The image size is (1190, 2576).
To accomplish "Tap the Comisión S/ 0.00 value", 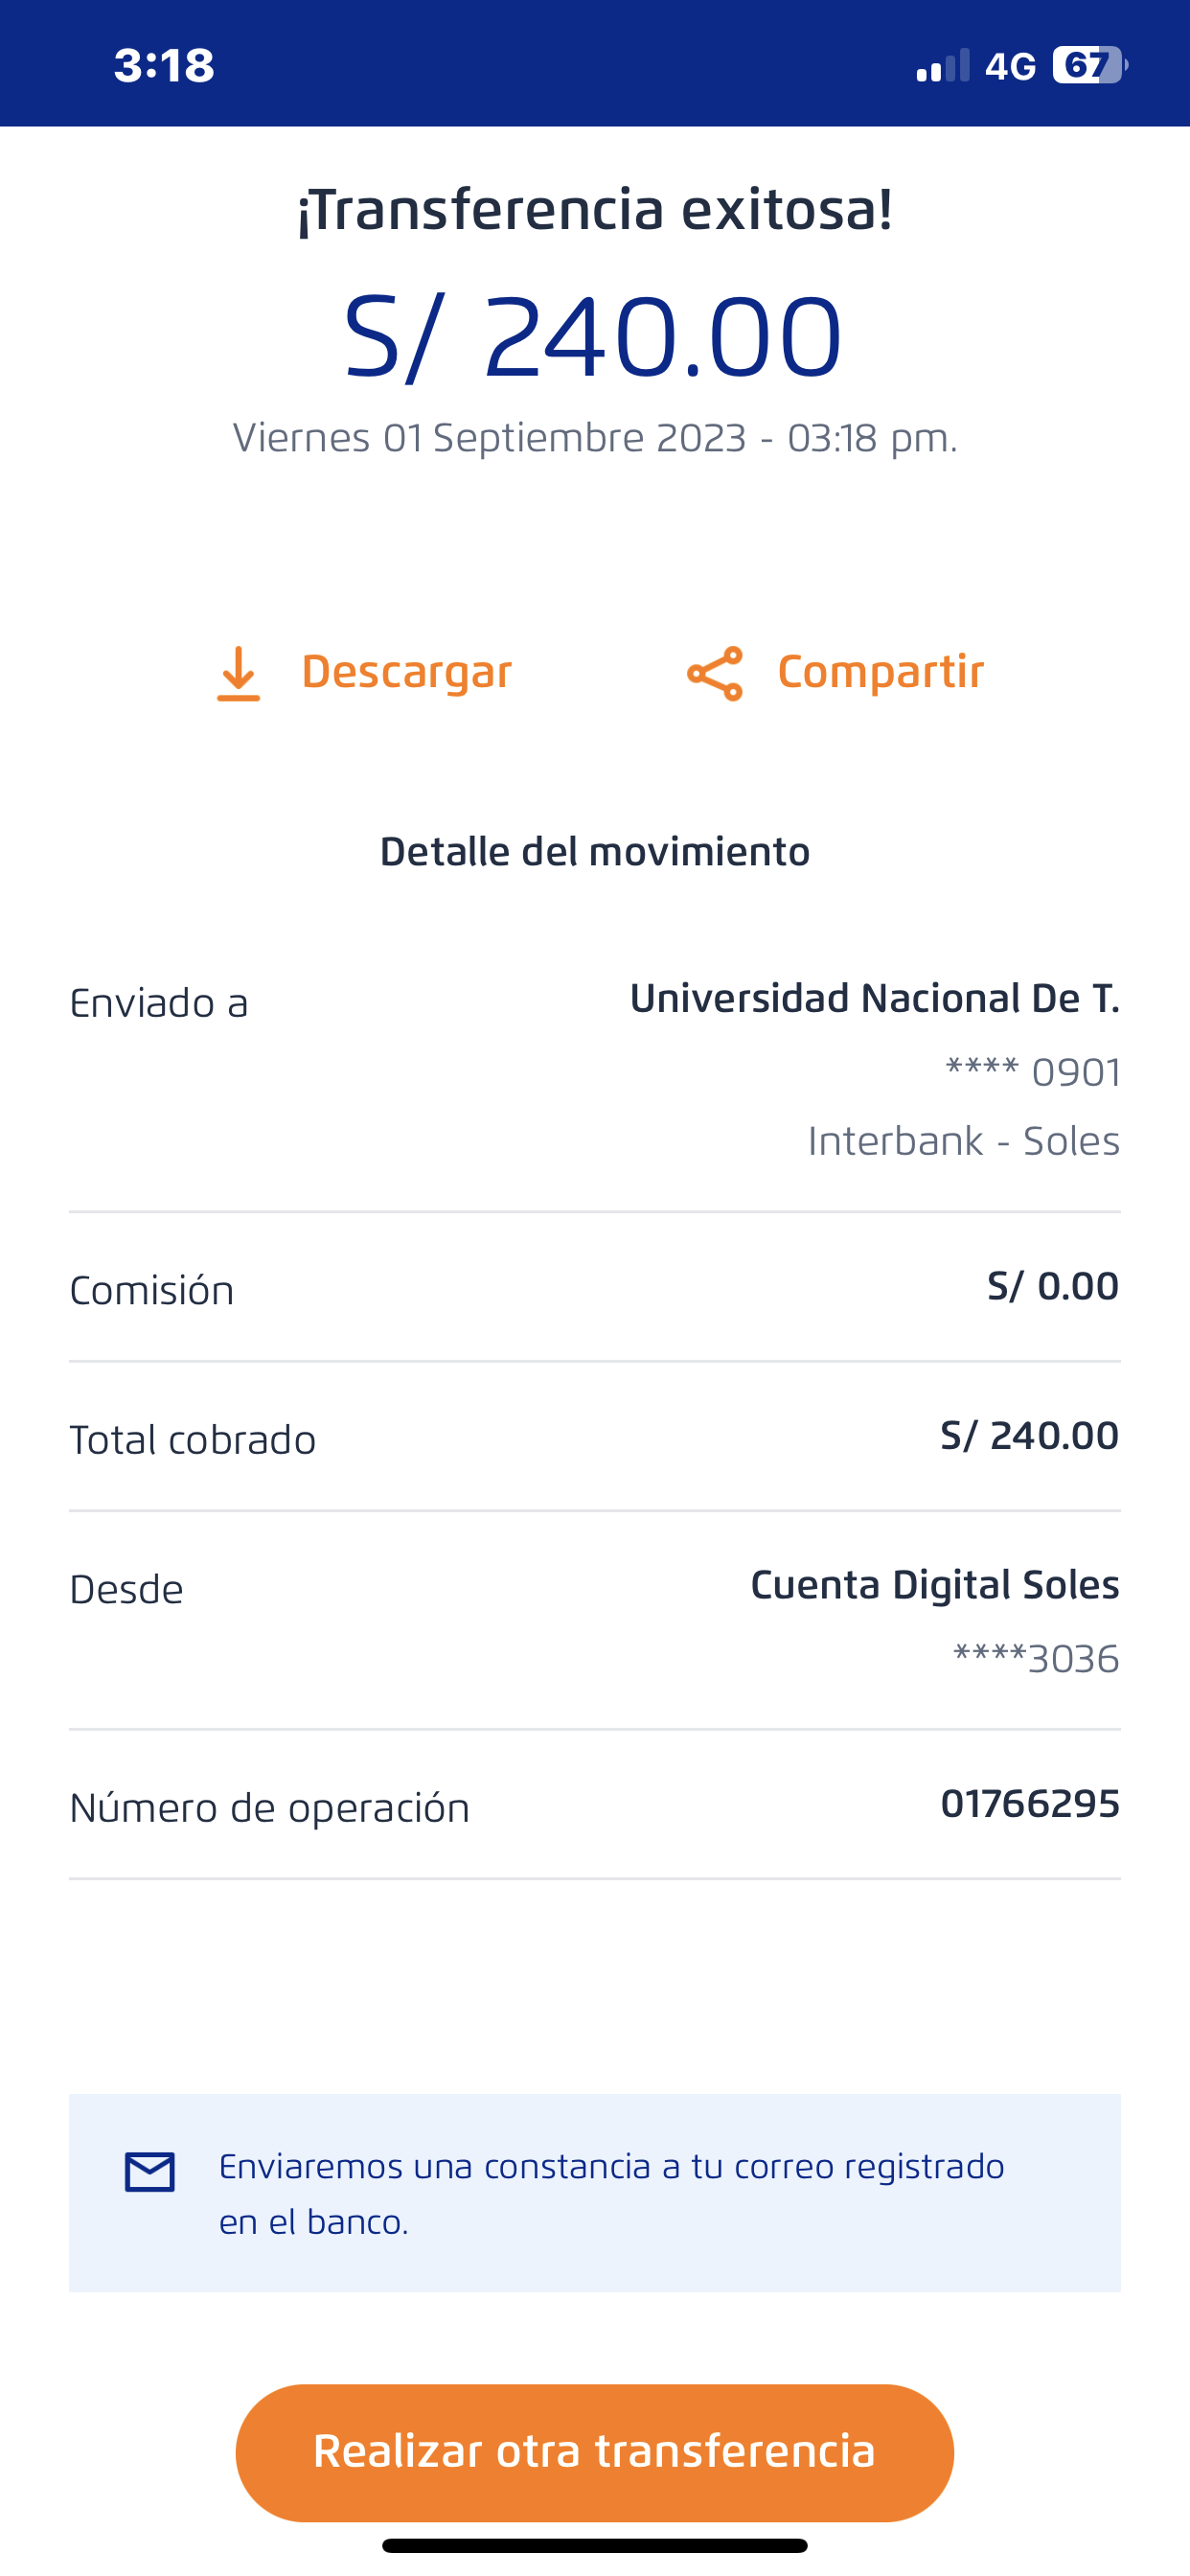I will [1052, 1286].
